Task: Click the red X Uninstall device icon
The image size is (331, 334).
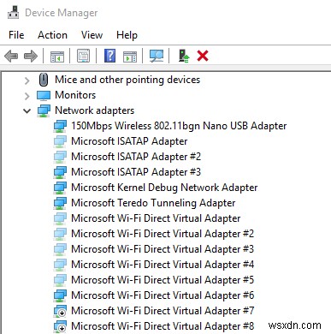Action: (x=203, y=56)
